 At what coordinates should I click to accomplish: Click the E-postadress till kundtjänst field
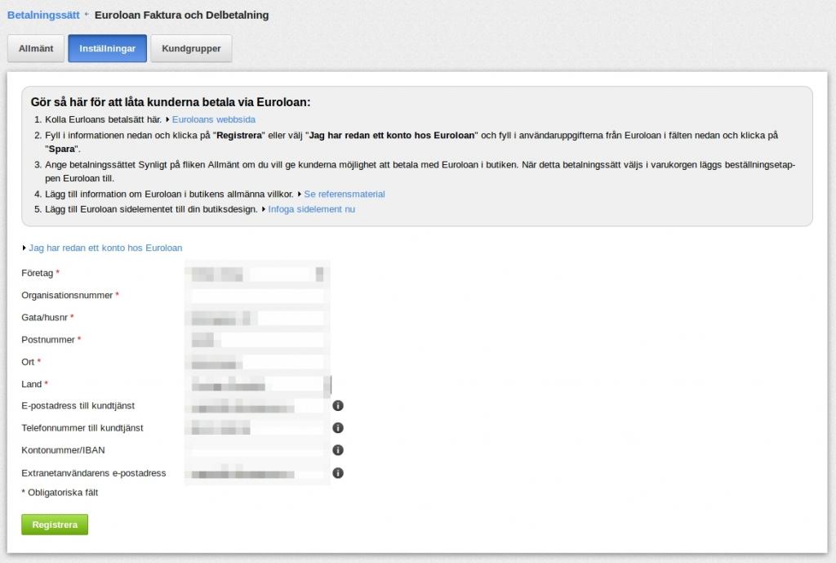click(257, 407)
